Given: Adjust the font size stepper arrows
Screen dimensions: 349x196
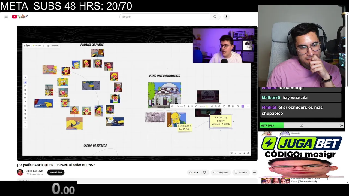Looking at the screenshot, I should coord(185,106).
